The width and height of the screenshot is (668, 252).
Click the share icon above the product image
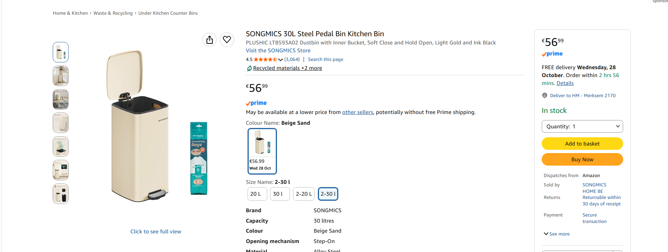[x=210, y=40]
